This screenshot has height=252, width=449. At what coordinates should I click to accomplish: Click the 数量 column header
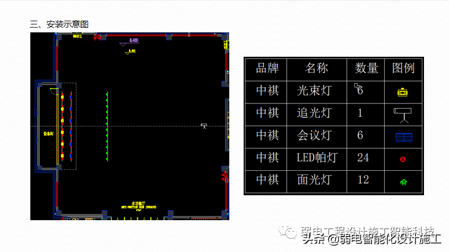coord(367,68)
